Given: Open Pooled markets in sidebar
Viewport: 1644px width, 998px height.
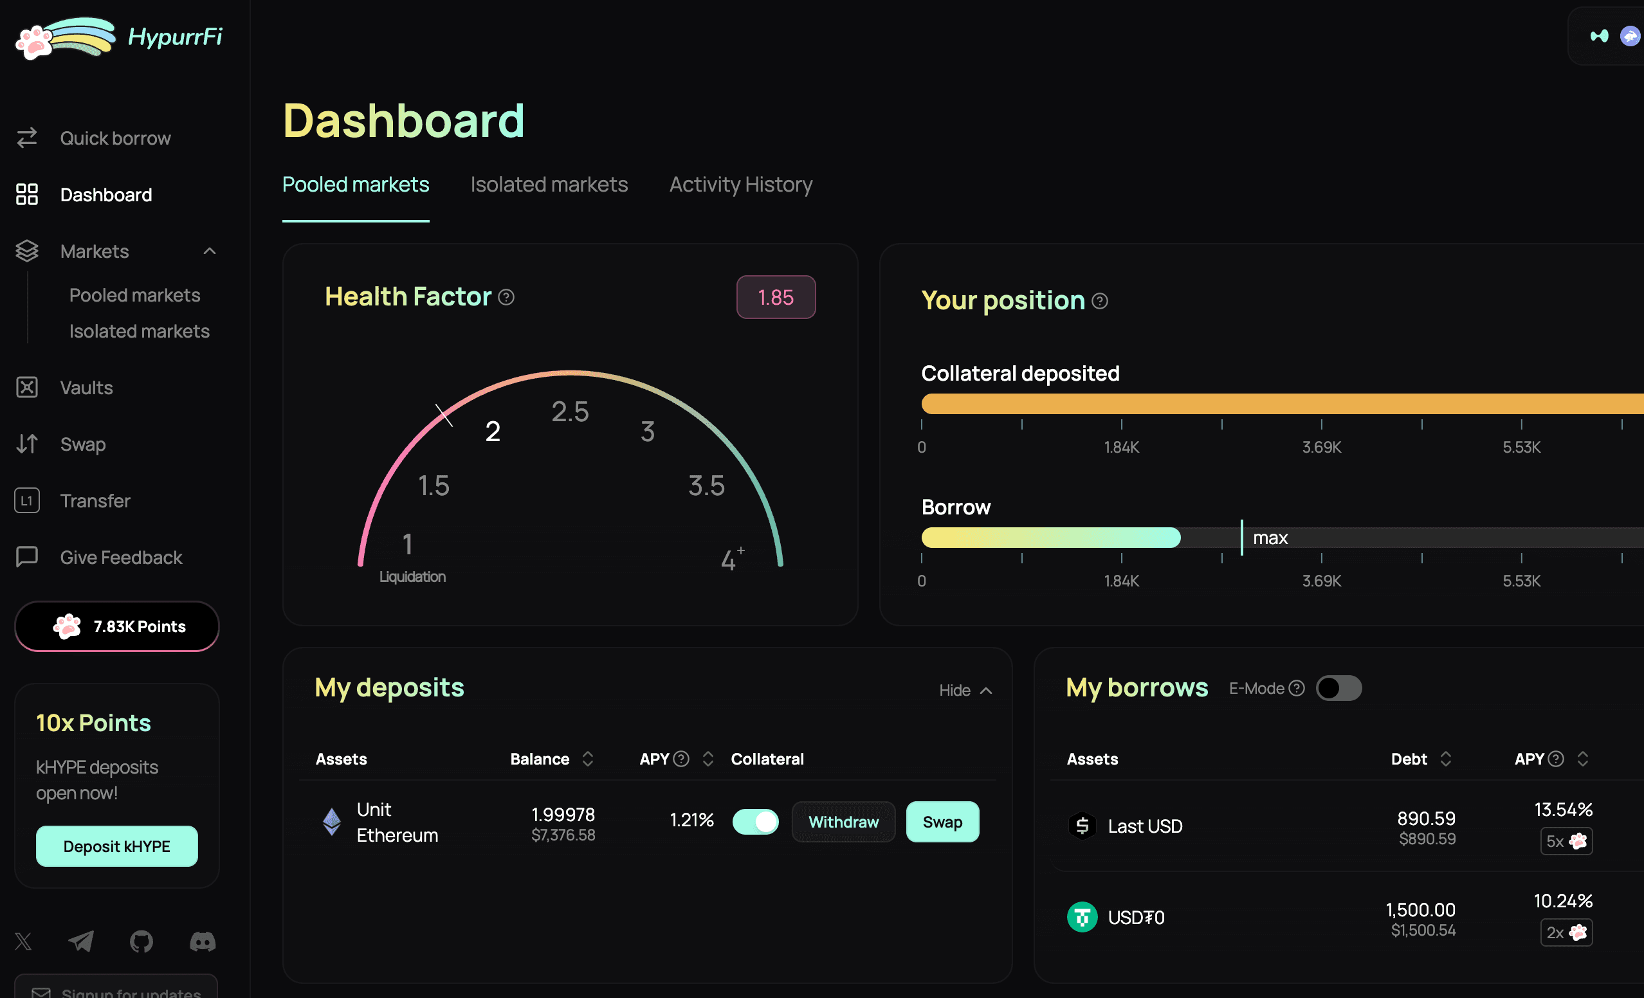Looking at the screenshot, I should tap(135, 295).
